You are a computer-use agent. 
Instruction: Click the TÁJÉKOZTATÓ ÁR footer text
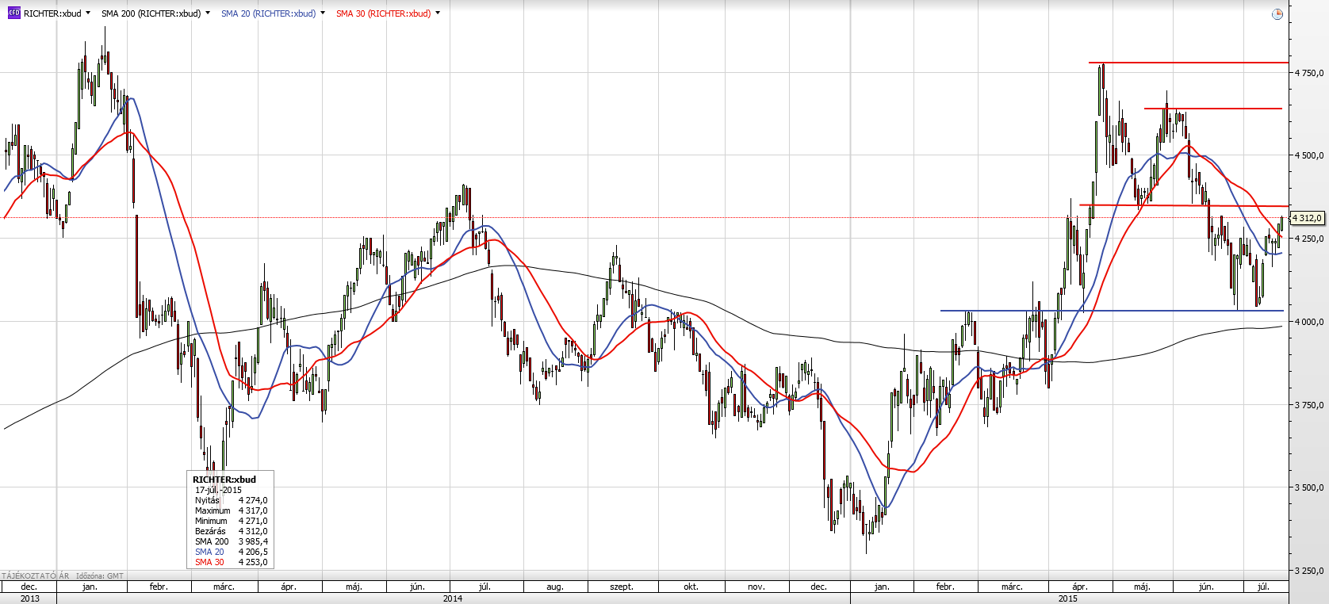pyautogui.click(x=36, y=575)
